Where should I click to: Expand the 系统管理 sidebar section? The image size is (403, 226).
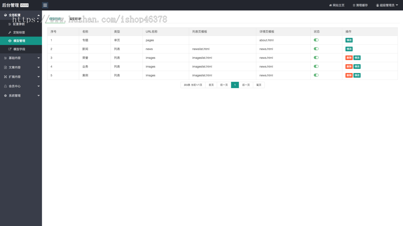point(21,95)
